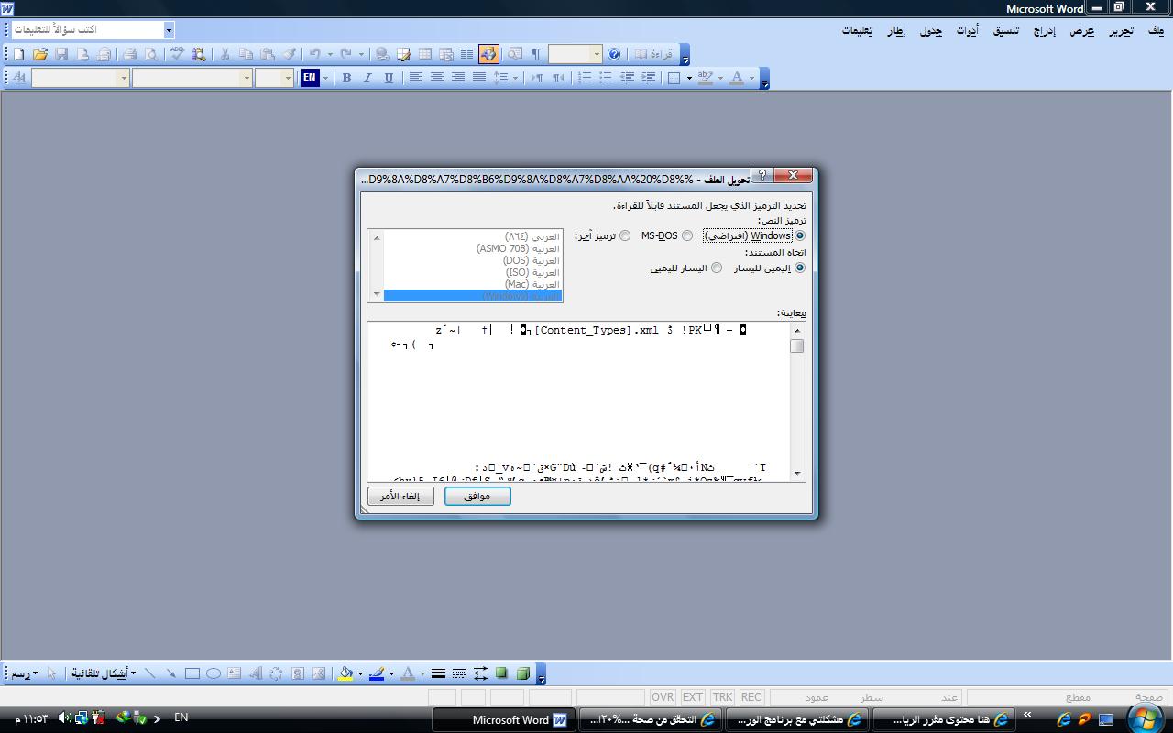The image size is (1173, 733).
Task: Click in the help question input field
Action: coord(88,30)
